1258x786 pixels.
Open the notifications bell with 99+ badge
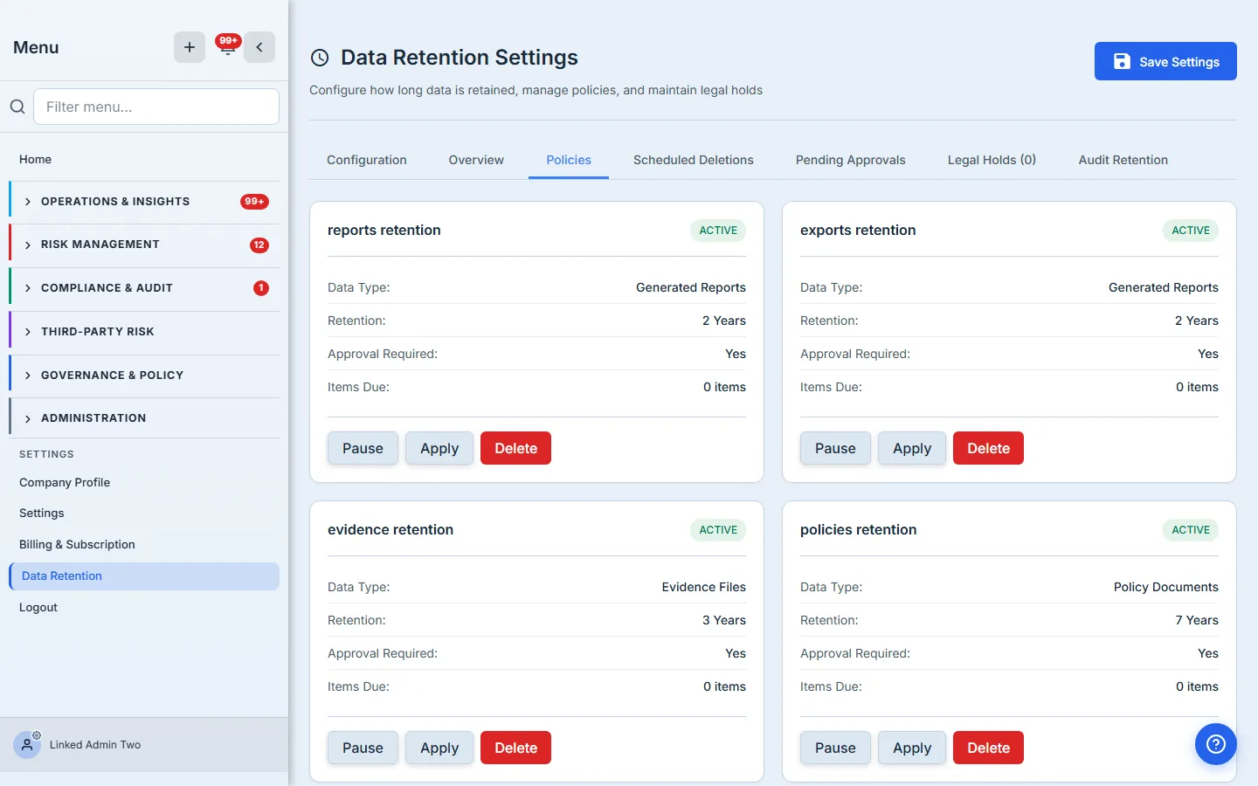tap(227, 46)
